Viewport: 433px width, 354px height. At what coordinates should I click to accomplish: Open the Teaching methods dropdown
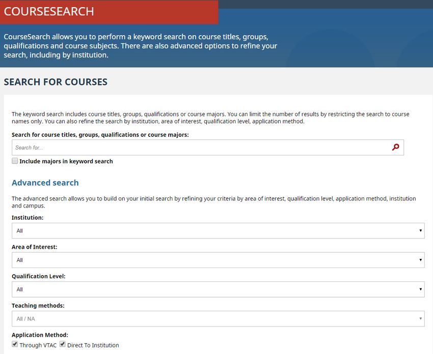point(218,319)
